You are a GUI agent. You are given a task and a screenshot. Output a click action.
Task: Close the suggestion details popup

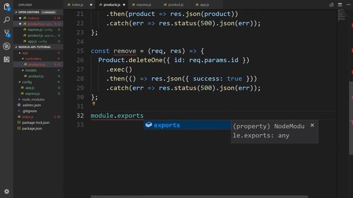312,125
